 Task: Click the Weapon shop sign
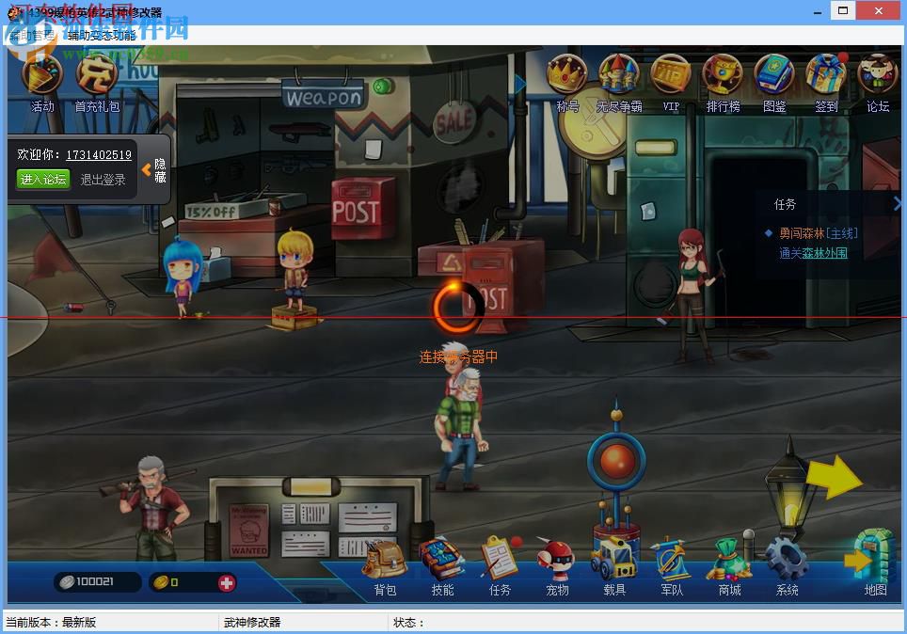(324, 97)
